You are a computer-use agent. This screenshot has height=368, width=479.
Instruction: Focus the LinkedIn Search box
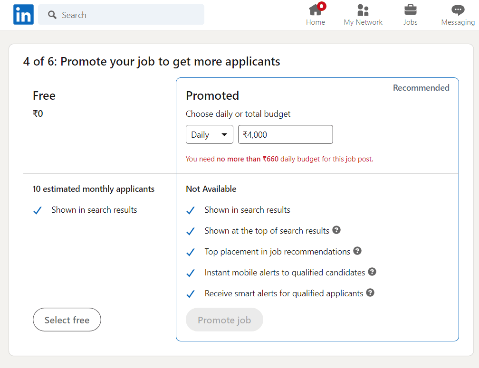pos(128,15)
